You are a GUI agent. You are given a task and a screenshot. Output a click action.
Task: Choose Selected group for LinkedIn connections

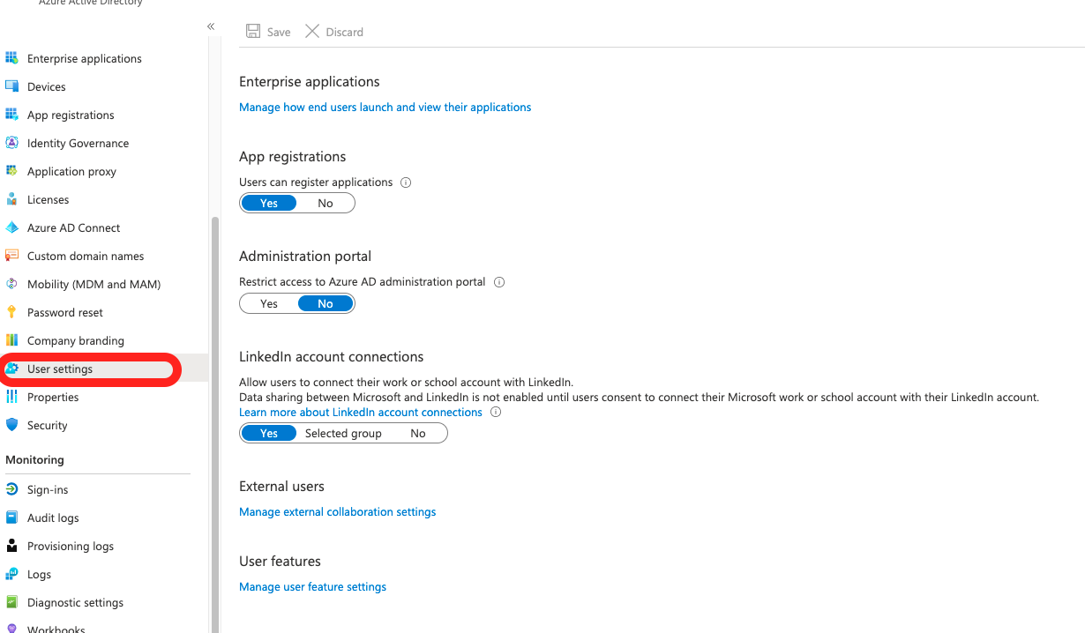click(343, 433)
